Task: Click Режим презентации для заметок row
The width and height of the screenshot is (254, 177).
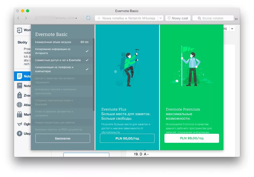Action: click(62, 122)
